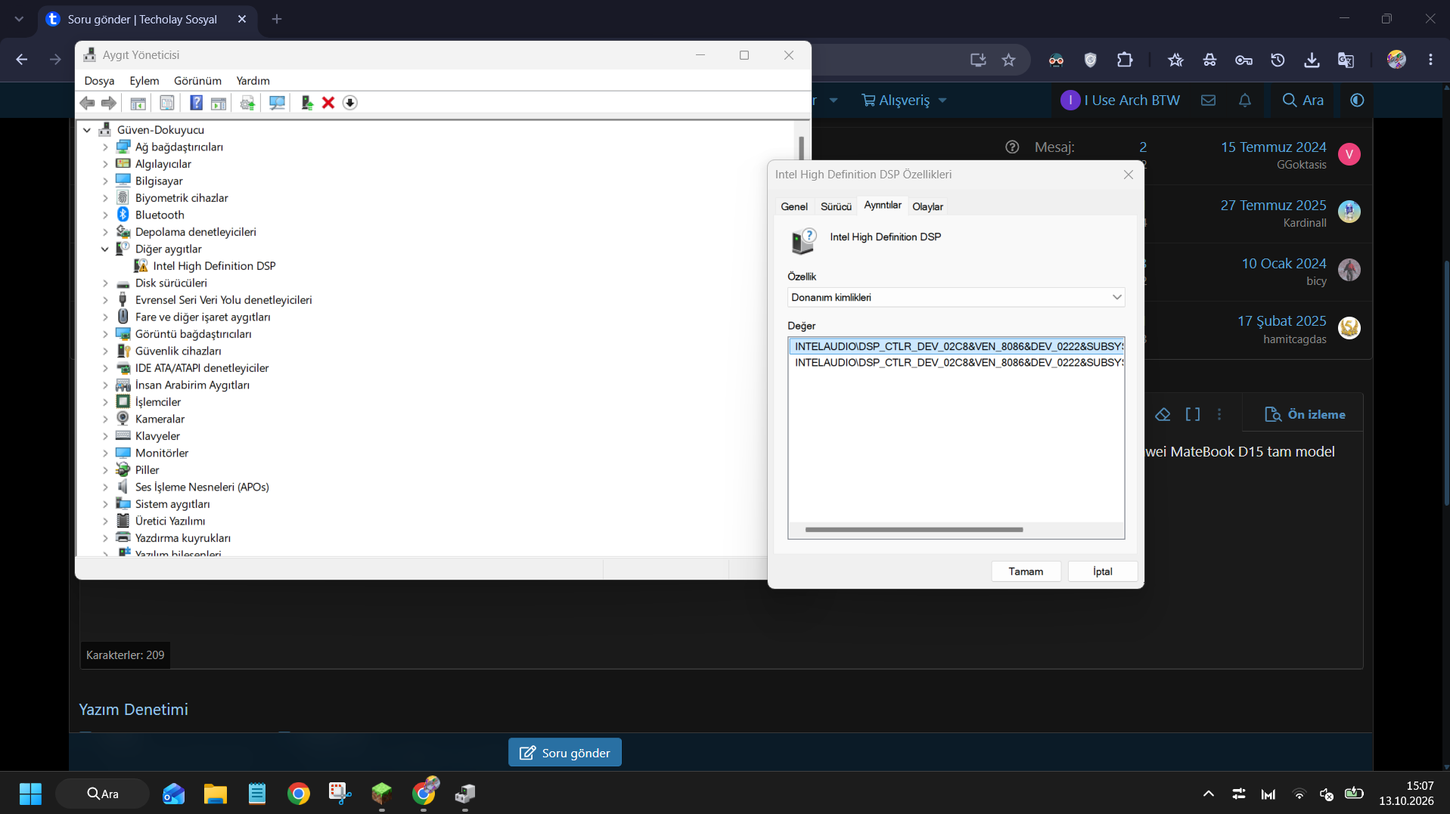The width and height of the screenshot is (1450, 814).
Task: Open the Properties toolbar icon in Aygıt Yöneticisi
Action: 166,103
